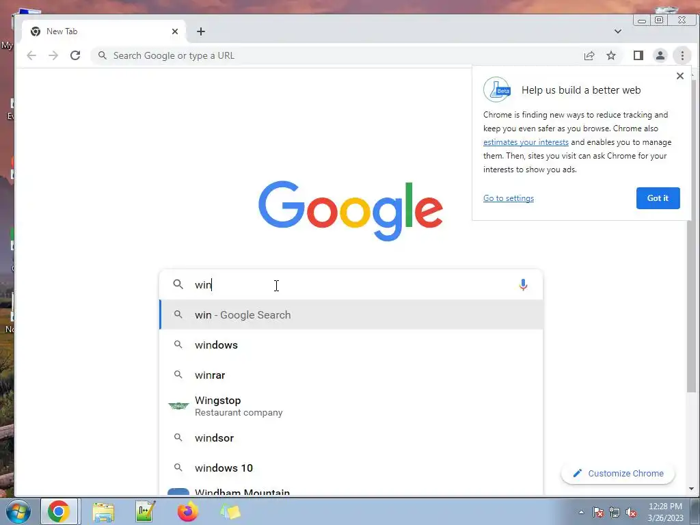Click the network tray icon
This screenshot has height=525, width=700.
coord(615,512)
